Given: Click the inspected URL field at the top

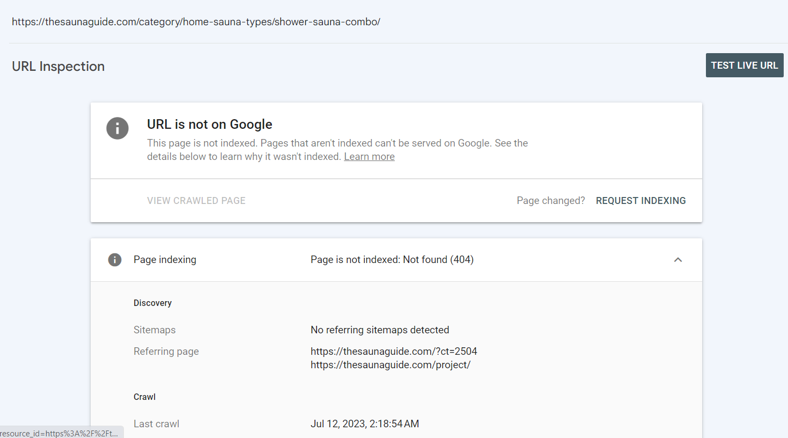Looking at the screenshot, I should click(196, 21).
